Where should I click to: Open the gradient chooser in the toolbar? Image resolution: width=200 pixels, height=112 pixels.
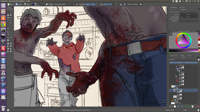pos(33,4)
